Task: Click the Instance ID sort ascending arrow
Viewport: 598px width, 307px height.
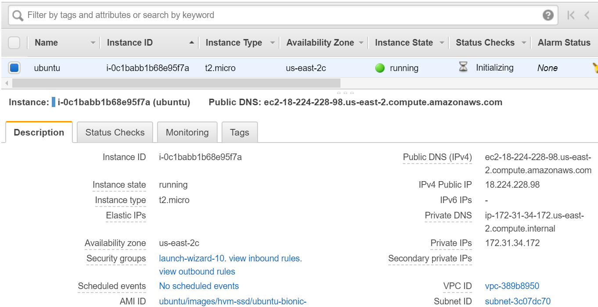Action: pyautogui.click(x=191, y=43)
